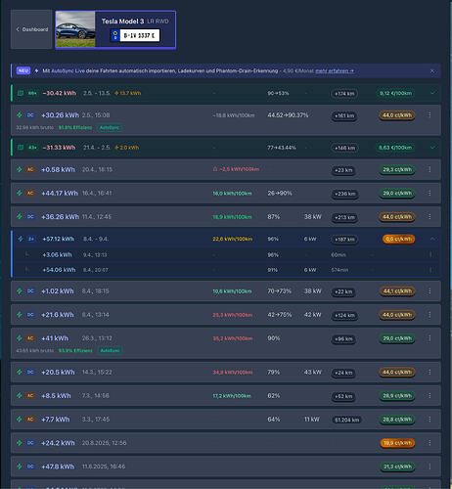The image size is (452, 489).
Task: Collapse the +57.12 kWh grouped charge
Action: 432,239
